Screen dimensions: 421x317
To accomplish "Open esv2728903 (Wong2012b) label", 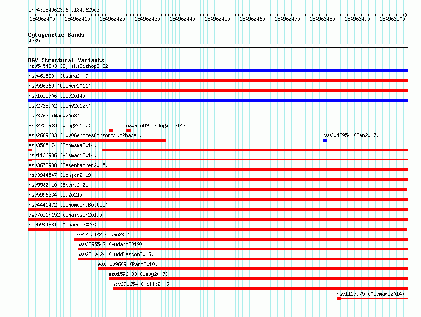I will (x=60, y=125).
